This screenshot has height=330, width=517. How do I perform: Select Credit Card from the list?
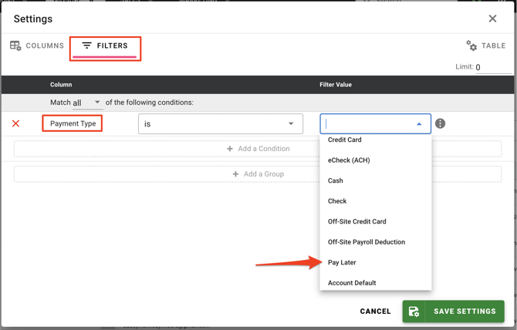[345, 140]
